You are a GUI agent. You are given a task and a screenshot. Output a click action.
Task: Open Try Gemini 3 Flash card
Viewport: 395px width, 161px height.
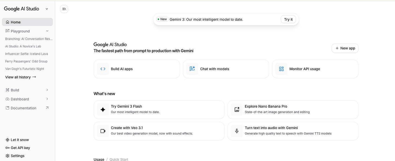tap(159, 110)
